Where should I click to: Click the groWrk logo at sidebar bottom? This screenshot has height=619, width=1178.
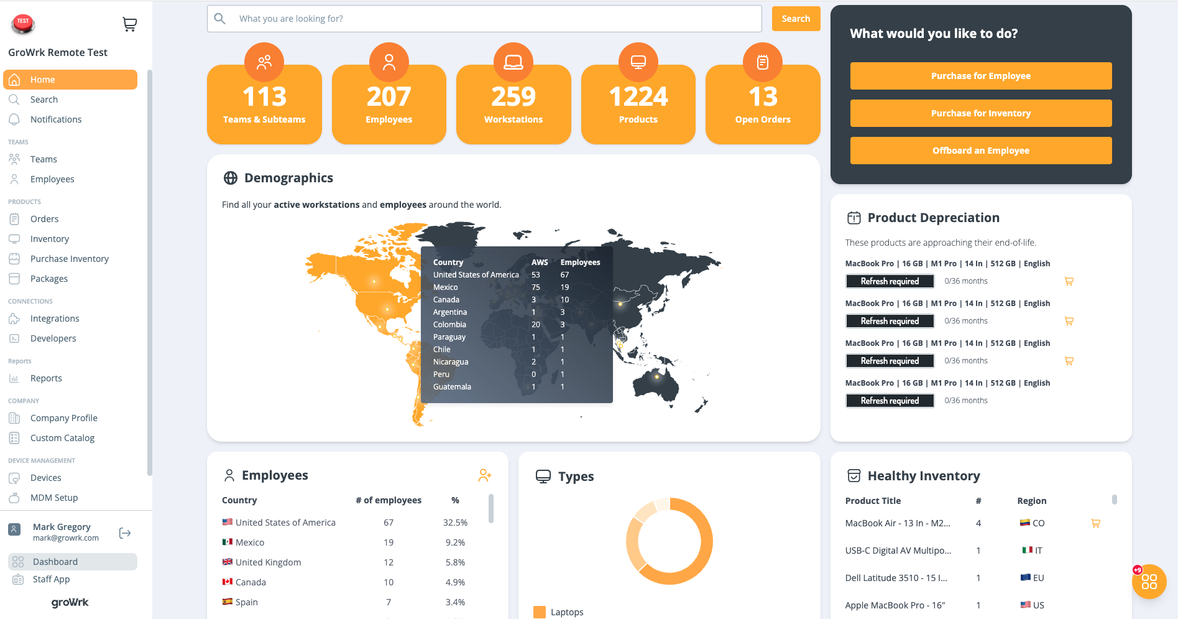tap(70, 602)
